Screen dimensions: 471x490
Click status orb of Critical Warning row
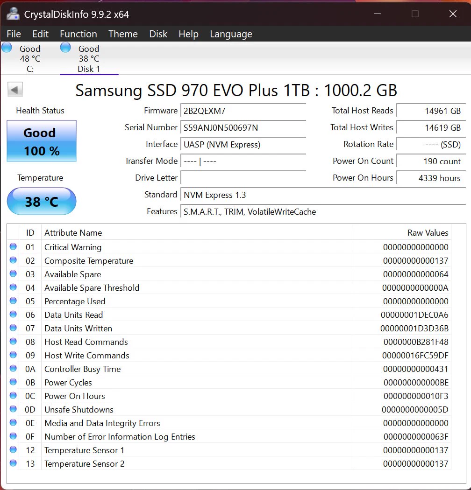click(x=13, y=246)
